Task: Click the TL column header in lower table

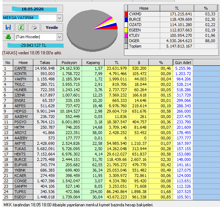Action: (116, 63)
